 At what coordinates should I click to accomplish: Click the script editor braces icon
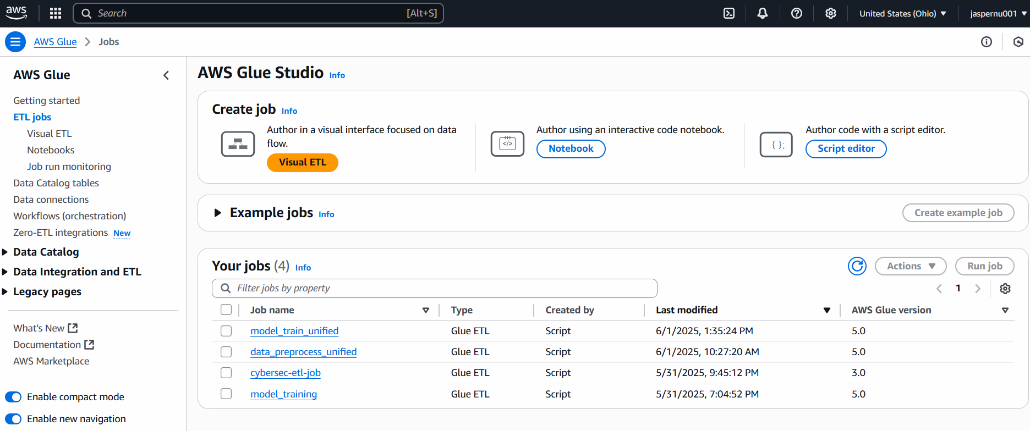(776, 145)
